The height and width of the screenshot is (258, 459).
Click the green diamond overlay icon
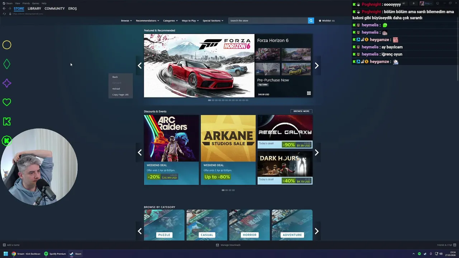click(x=7, y=64)
